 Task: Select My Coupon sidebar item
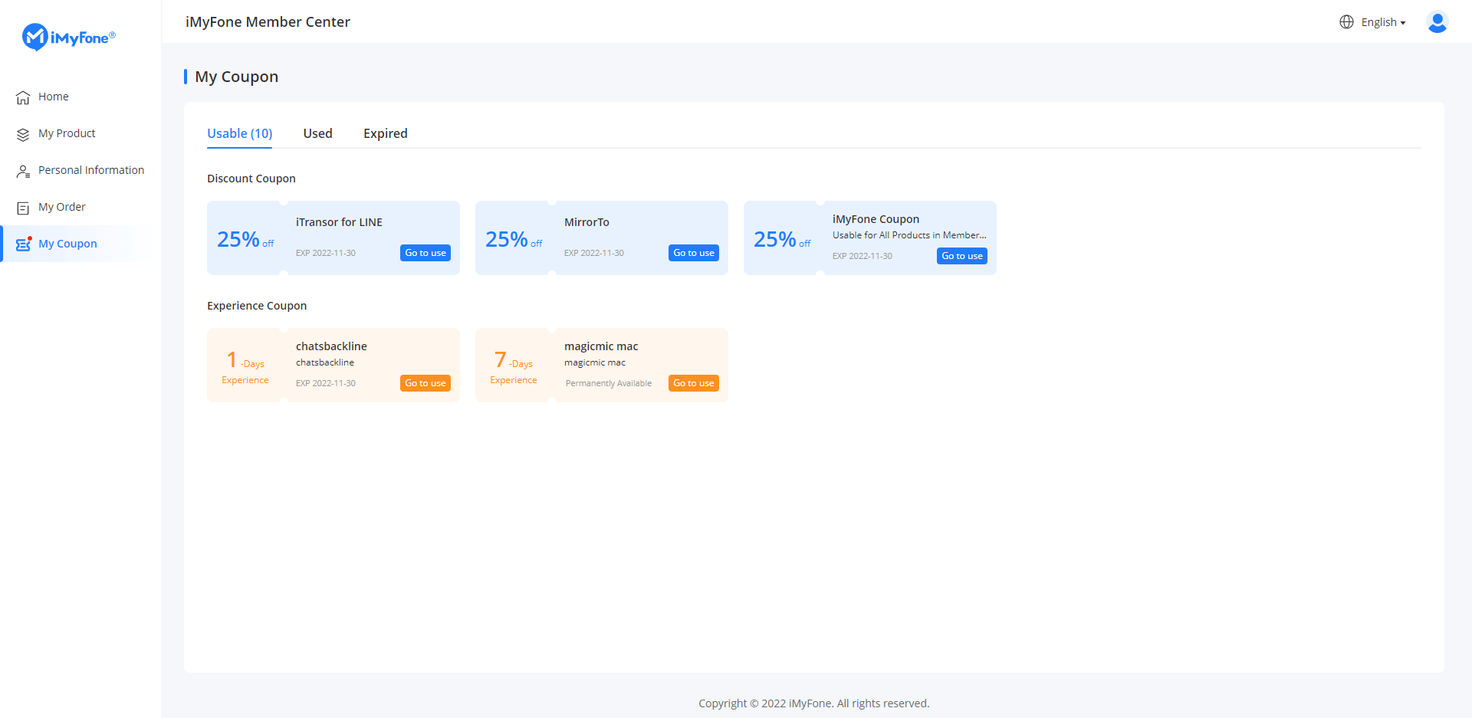(80, 244)
